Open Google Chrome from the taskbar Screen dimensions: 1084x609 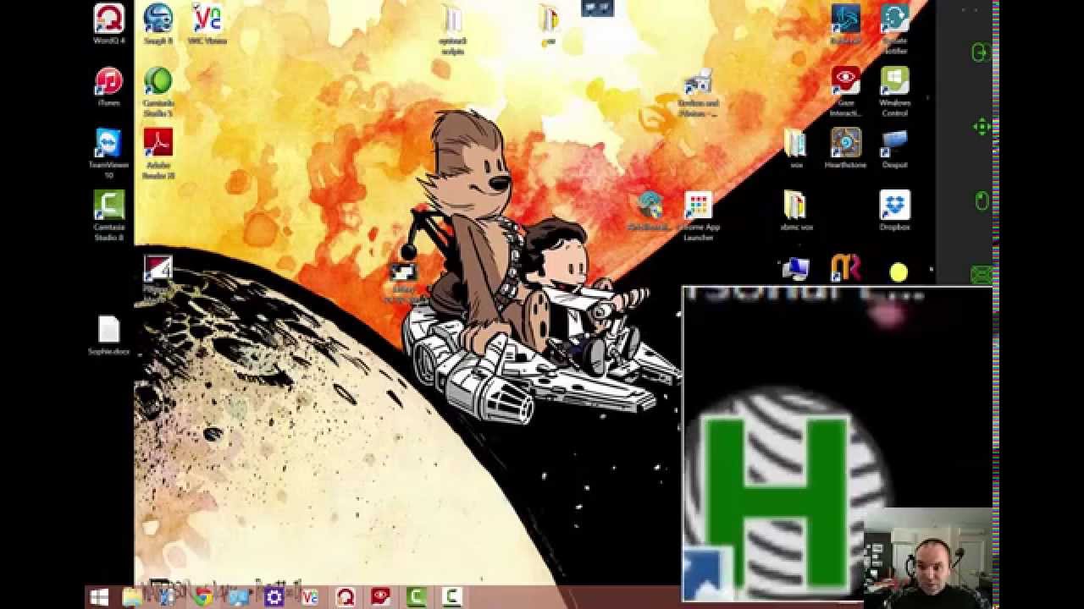pos(202,597)
